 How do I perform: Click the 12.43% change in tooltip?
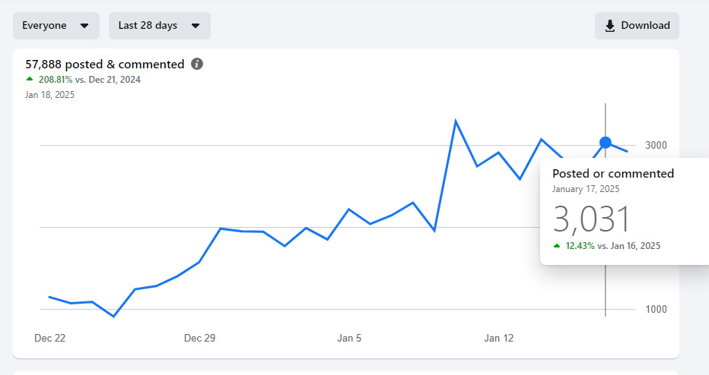(580, 246)
